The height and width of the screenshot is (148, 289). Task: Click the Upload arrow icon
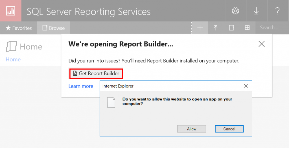pyautogui.click(x=216, y=28)
